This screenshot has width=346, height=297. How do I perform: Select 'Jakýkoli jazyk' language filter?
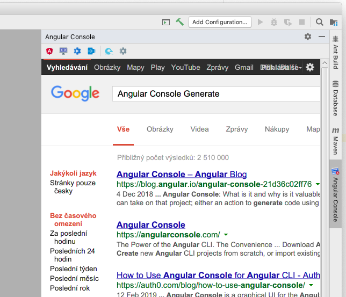tap(73, 173)
